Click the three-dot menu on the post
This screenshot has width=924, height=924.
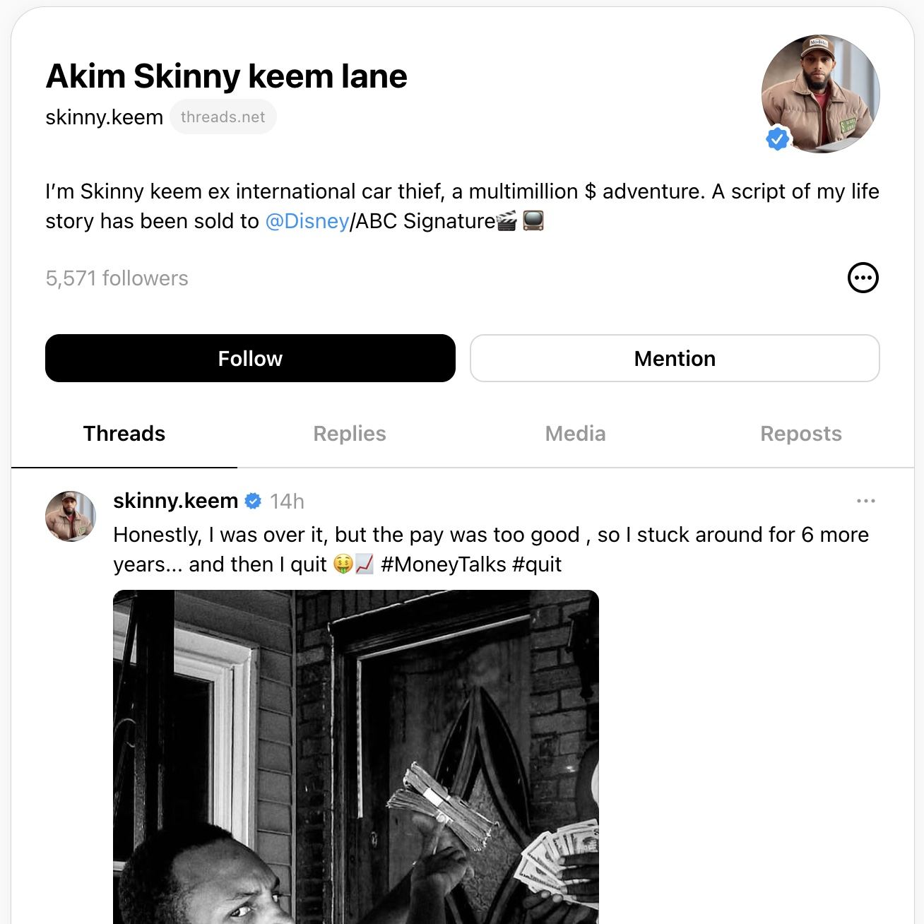(865, 501)
